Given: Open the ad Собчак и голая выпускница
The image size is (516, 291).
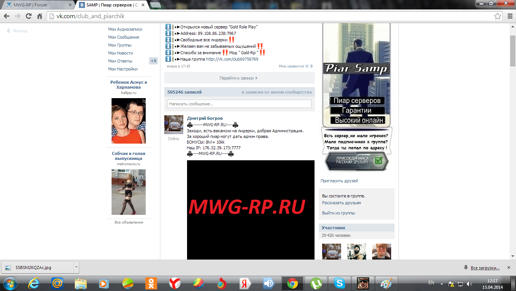Looking at the screenshot, I should (x=129, y=156).
